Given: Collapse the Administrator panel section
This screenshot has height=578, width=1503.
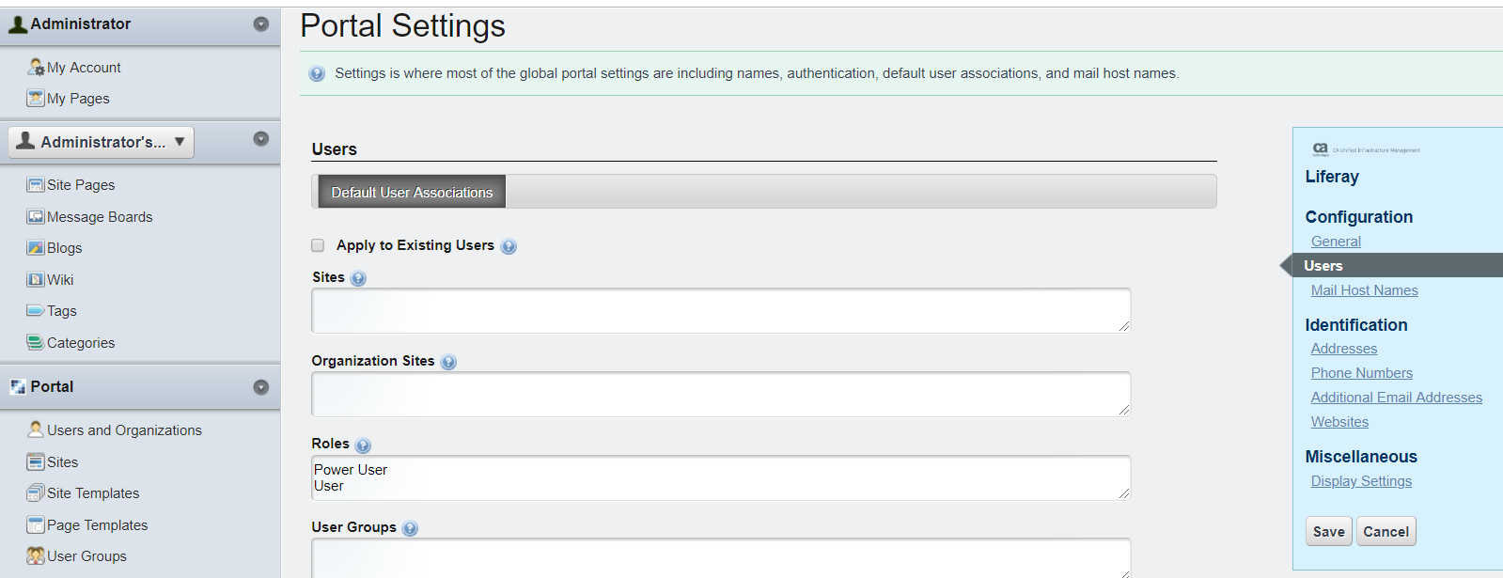Looking at the screenshot, I should 261,24.
